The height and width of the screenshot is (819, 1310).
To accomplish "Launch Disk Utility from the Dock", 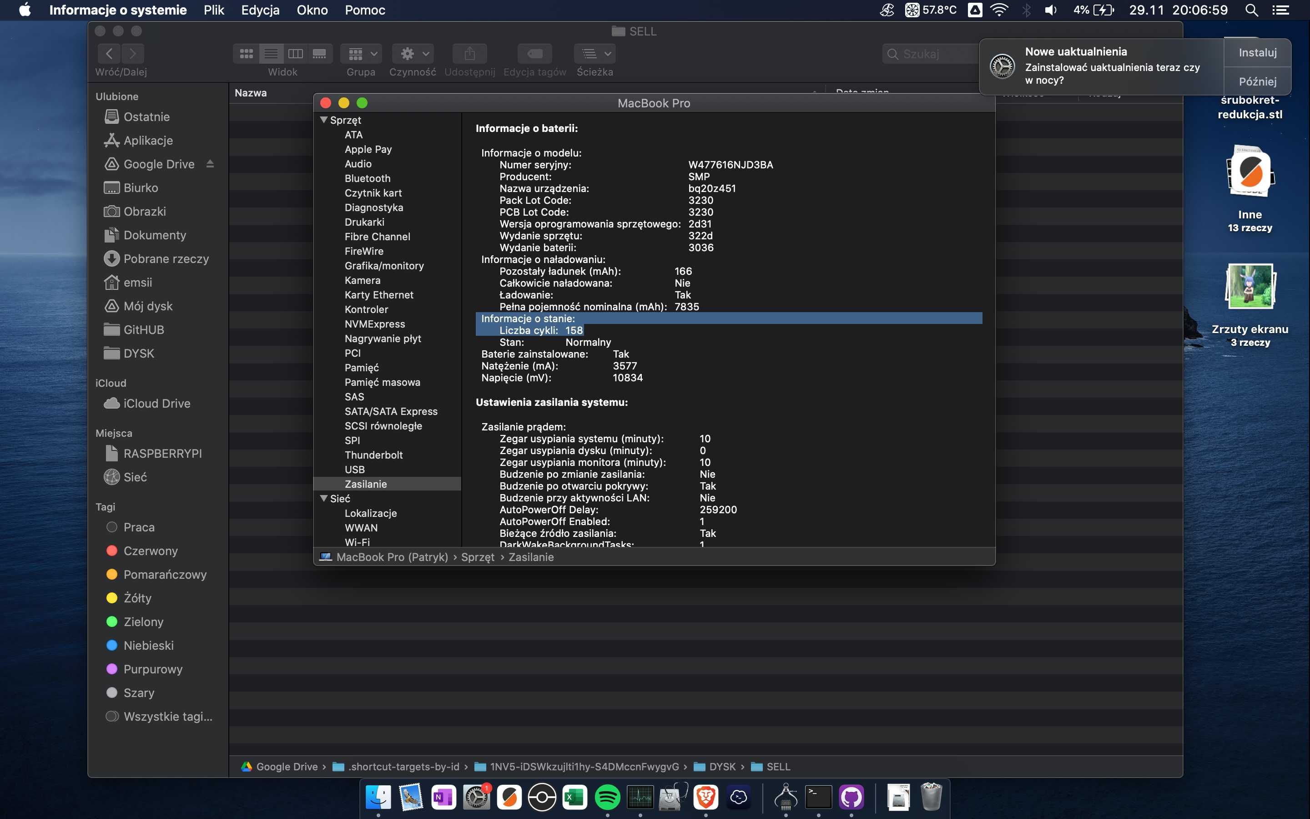I will pos(673,797).
